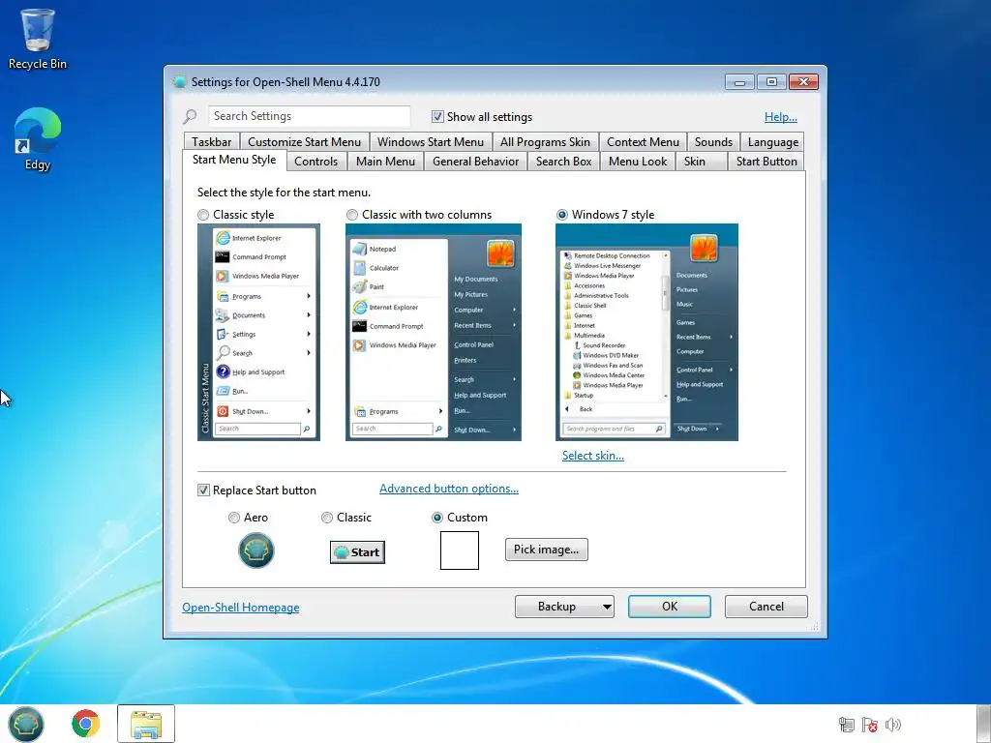The height and width of the screenshot is (743, 991).
Task: Switch to the Start Button tab
Action: 766,162
